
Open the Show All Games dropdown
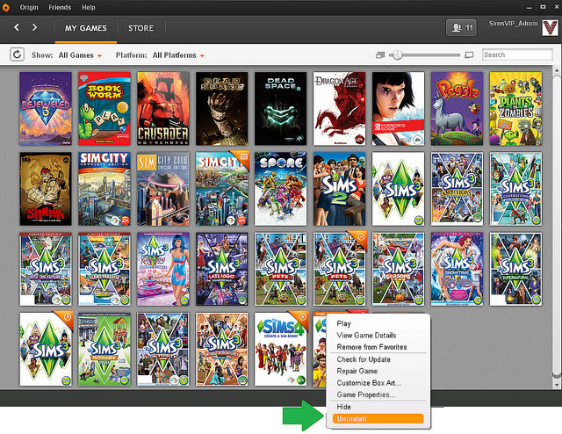pos(80,55)
